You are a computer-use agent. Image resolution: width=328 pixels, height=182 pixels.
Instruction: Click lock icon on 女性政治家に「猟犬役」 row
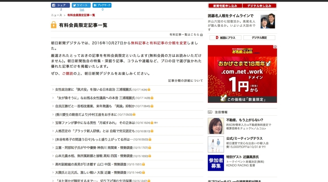click(x=149, y=89)
